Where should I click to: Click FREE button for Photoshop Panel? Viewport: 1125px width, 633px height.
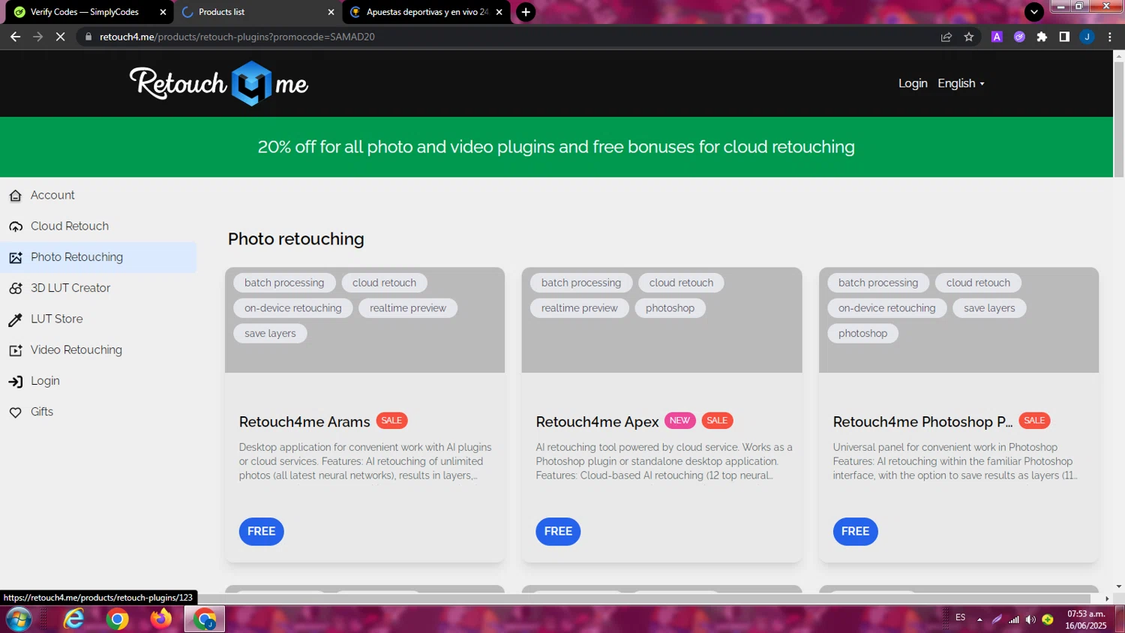click(855, 531)
